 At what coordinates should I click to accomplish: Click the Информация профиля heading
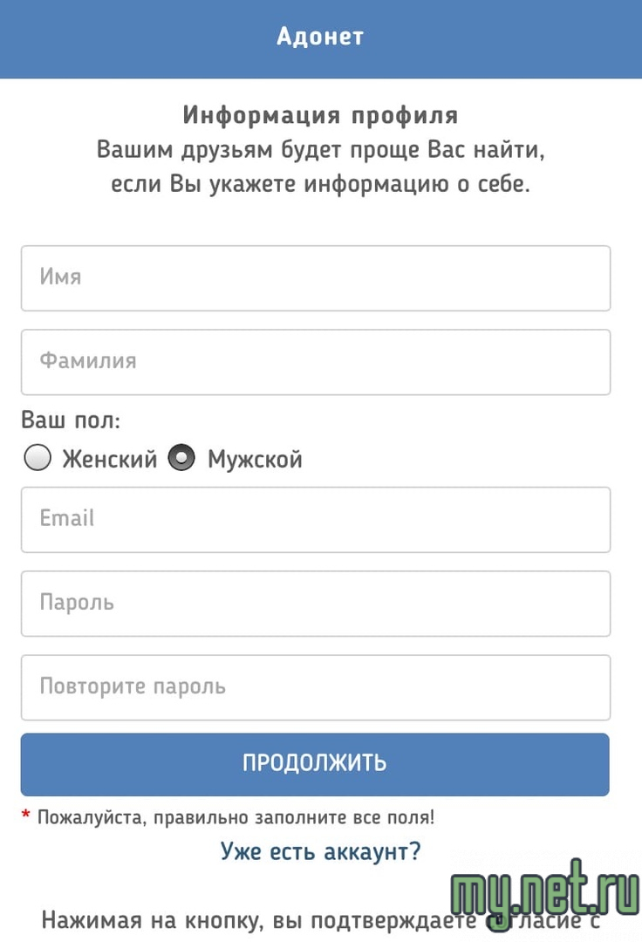(x=320, y=115)
